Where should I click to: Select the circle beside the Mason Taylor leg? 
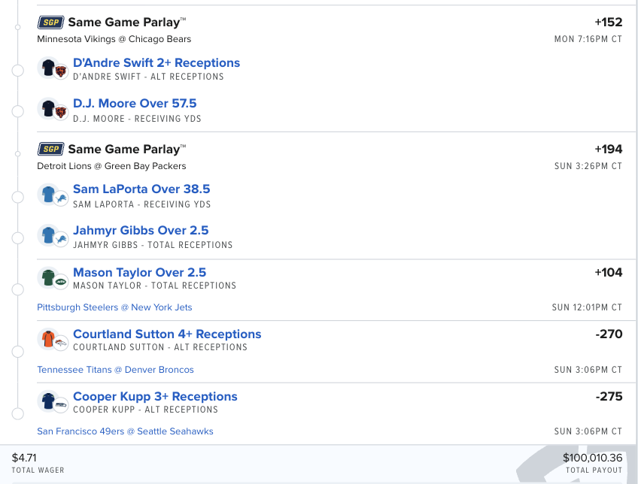(17, 288)
